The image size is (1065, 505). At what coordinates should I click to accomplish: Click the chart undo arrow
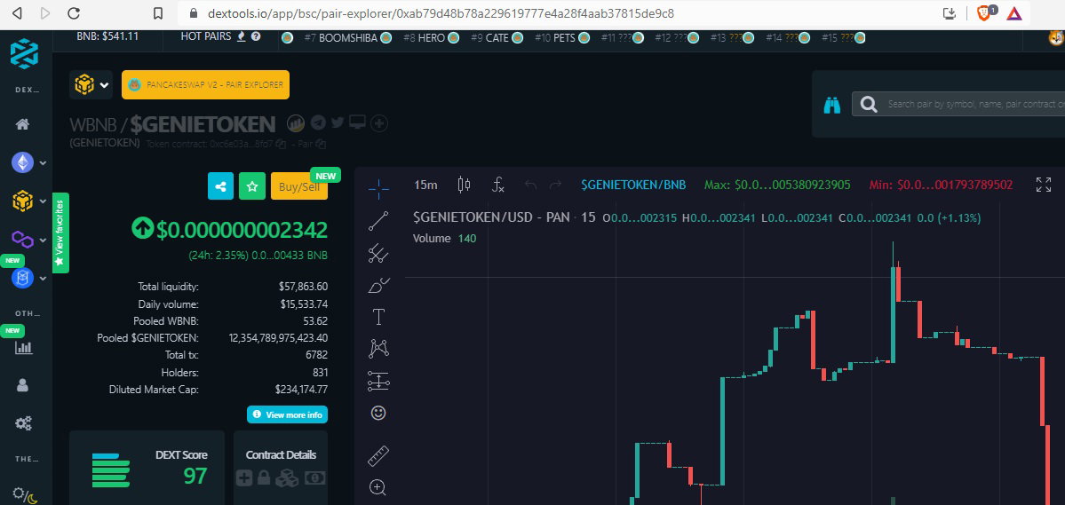(531, 185)
